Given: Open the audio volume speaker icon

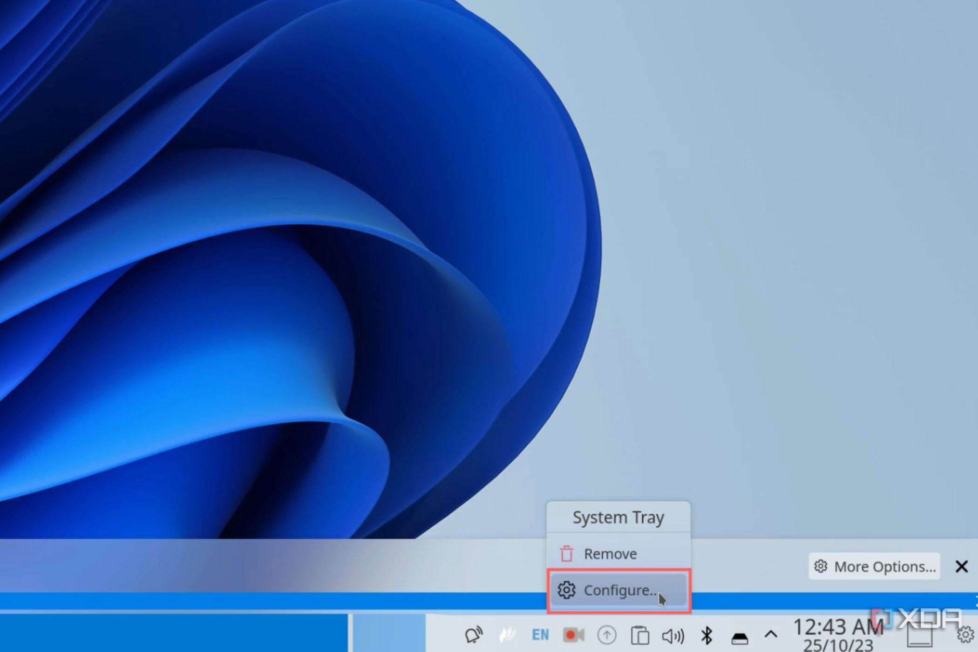Looking at the screenshot, I should 673,635.
